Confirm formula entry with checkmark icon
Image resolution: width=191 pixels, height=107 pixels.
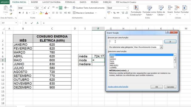tap(32, 23)
